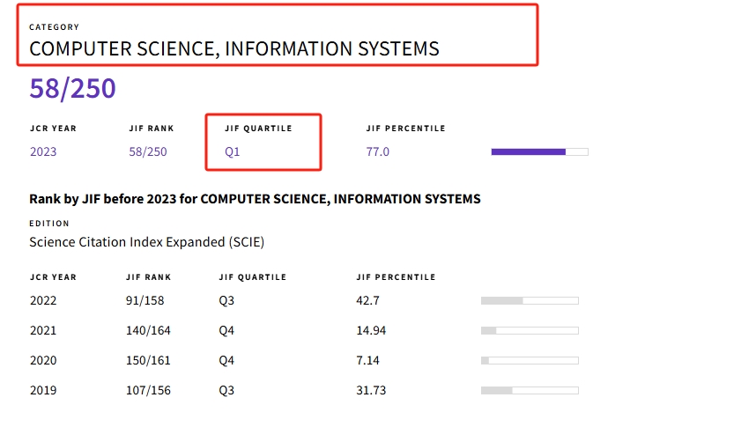Click the 2022 percentile bar
Viewport: 756px width, 427px height.
pyautogui.click(x=529, y=301)
